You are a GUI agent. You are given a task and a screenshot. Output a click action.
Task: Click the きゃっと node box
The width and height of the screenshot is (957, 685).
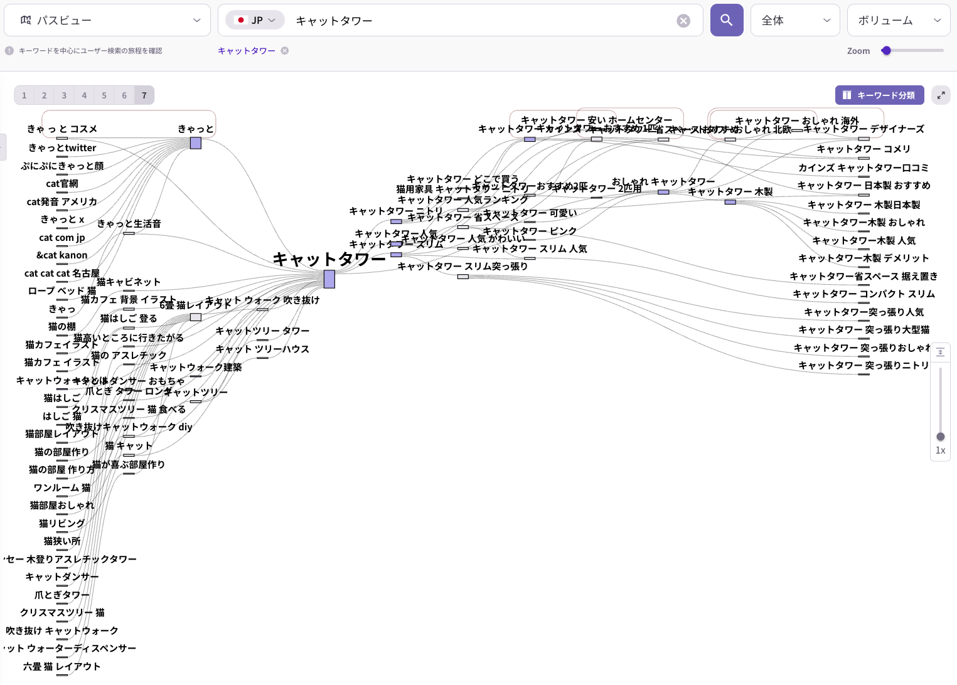coord(196,143)
